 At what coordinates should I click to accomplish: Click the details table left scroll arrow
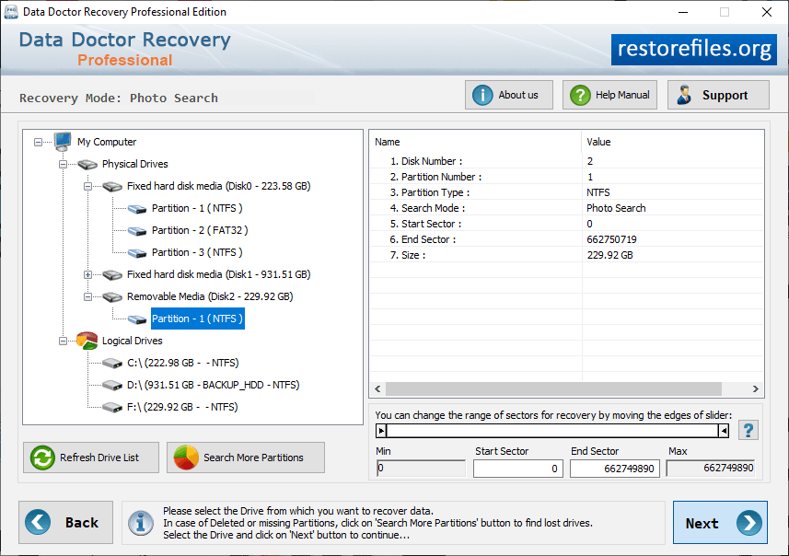[377, 389]
